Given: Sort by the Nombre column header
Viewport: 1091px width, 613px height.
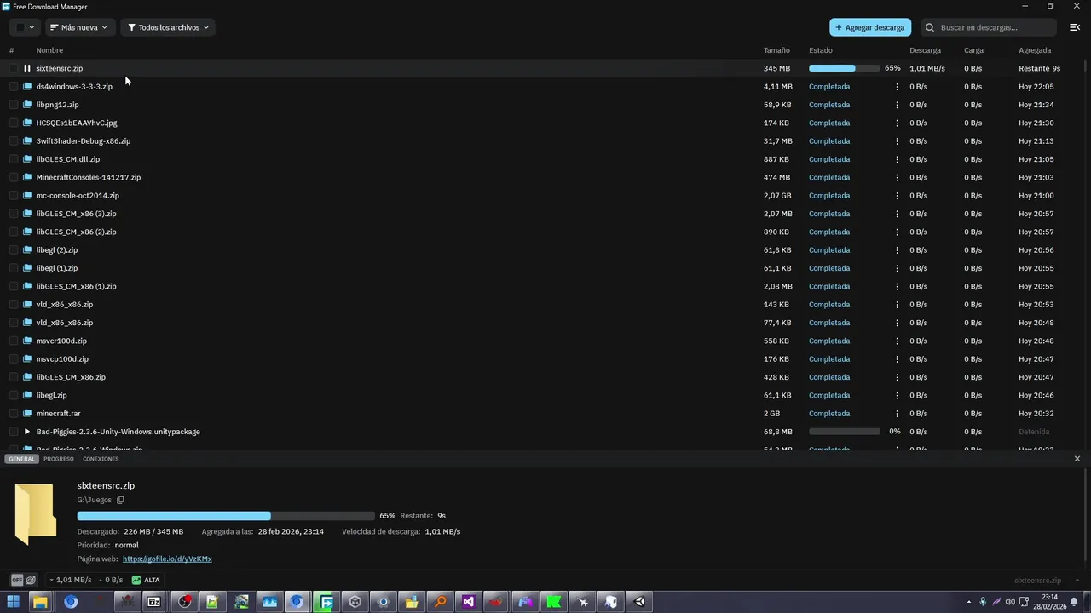Looking at the screenshot, I should point(49,50).
